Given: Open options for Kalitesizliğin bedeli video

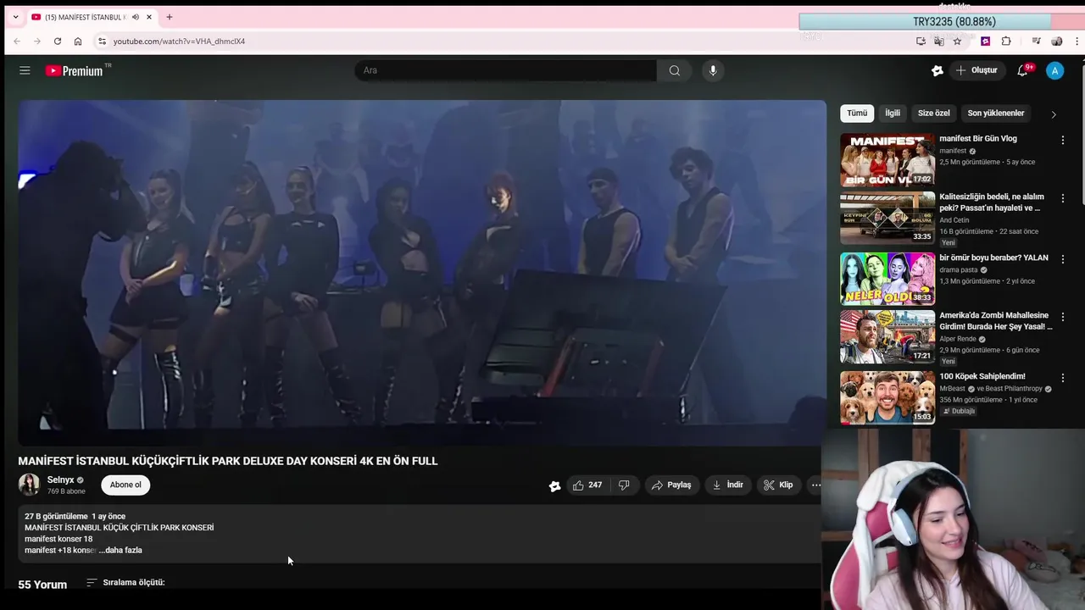Looking at the screenshot, I should [x=1062, y=197].
